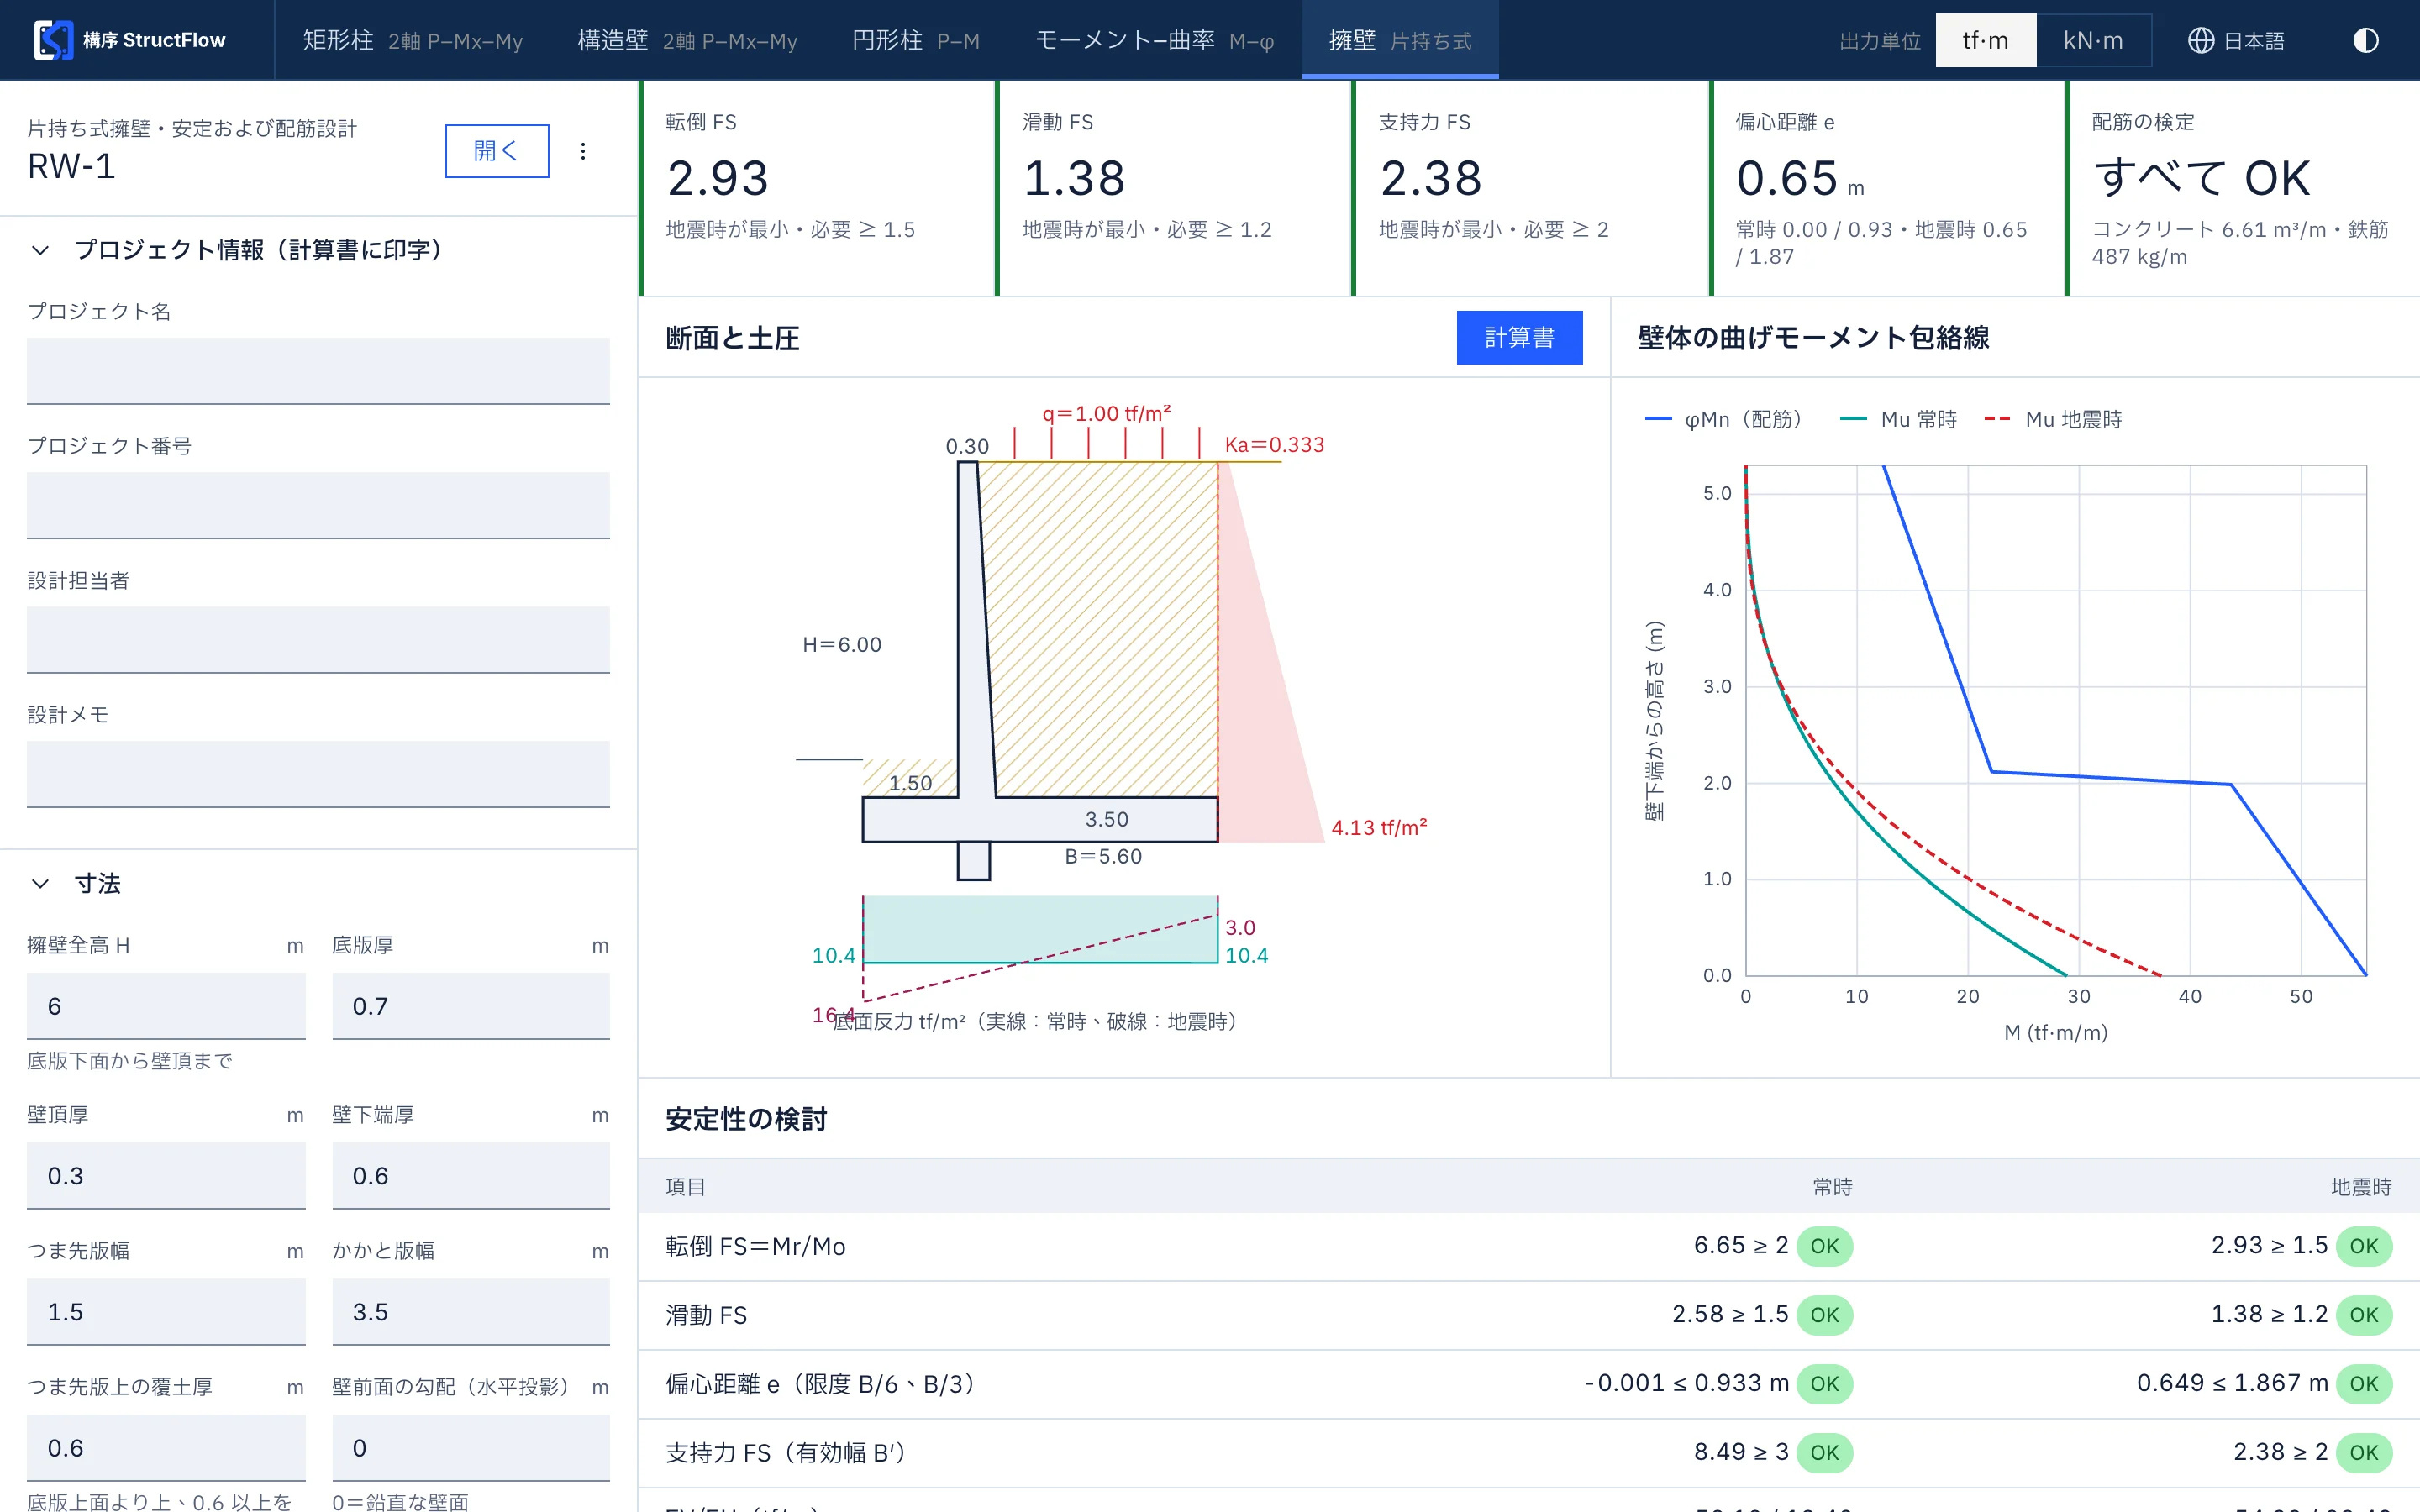The height and width of the screenshot is (1512, 2420).
Task: Toggle Mu 常時 legend entry
Action: pyautogui.click(x=1898, y=419)
